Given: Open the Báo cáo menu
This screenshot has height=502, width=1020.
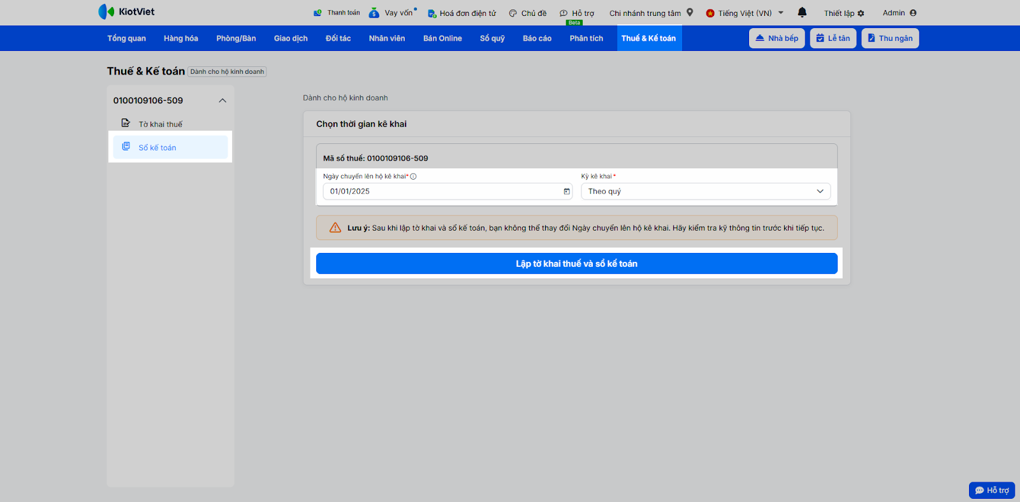Looking at the screenshot, I should tap(537, 38).
